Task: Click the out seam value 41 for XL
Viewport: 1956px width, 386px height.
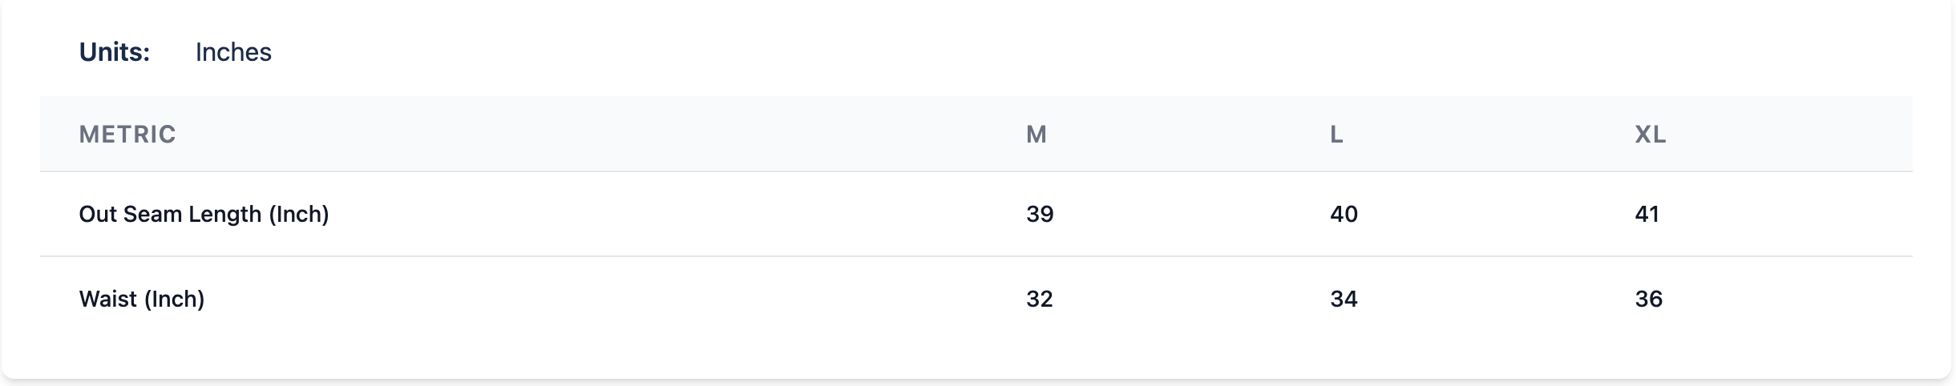Action: pos(1647,214)
